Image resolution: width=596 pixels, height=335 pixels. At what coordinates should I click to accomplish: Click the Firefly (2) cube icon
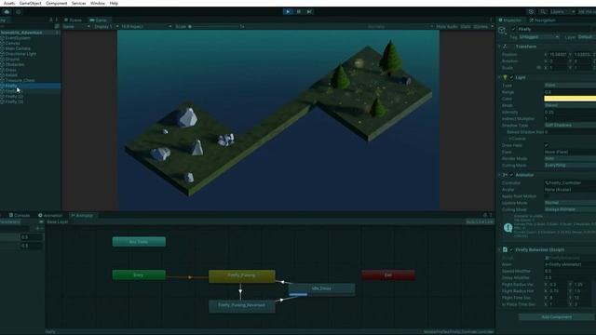(x=2, y=97)
